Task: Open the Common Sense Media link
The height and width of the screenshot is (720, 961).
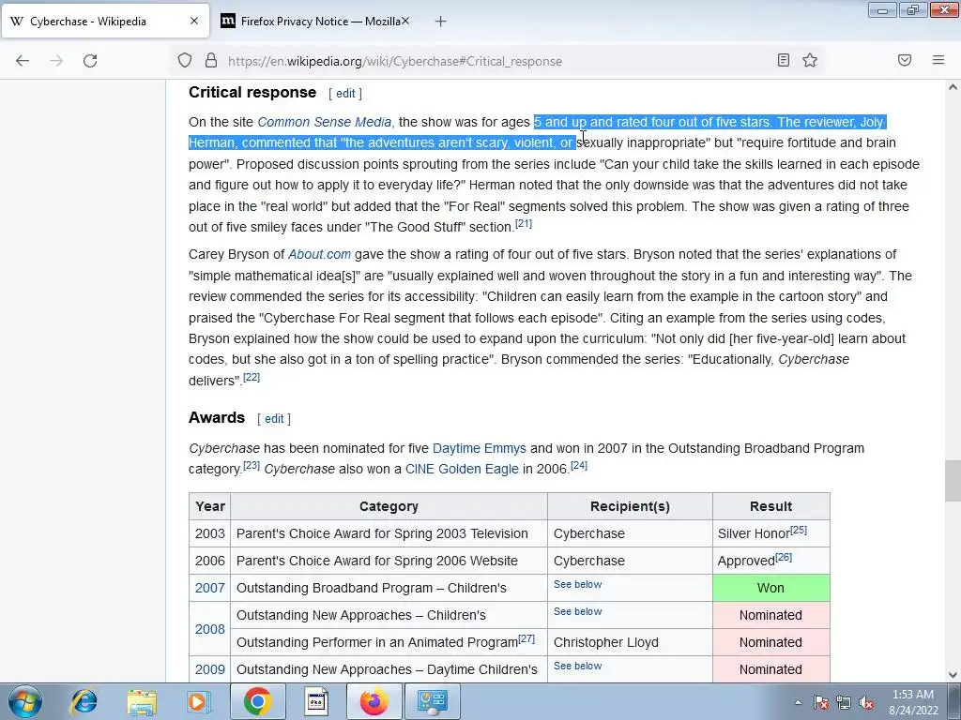Action: point(324,122)
